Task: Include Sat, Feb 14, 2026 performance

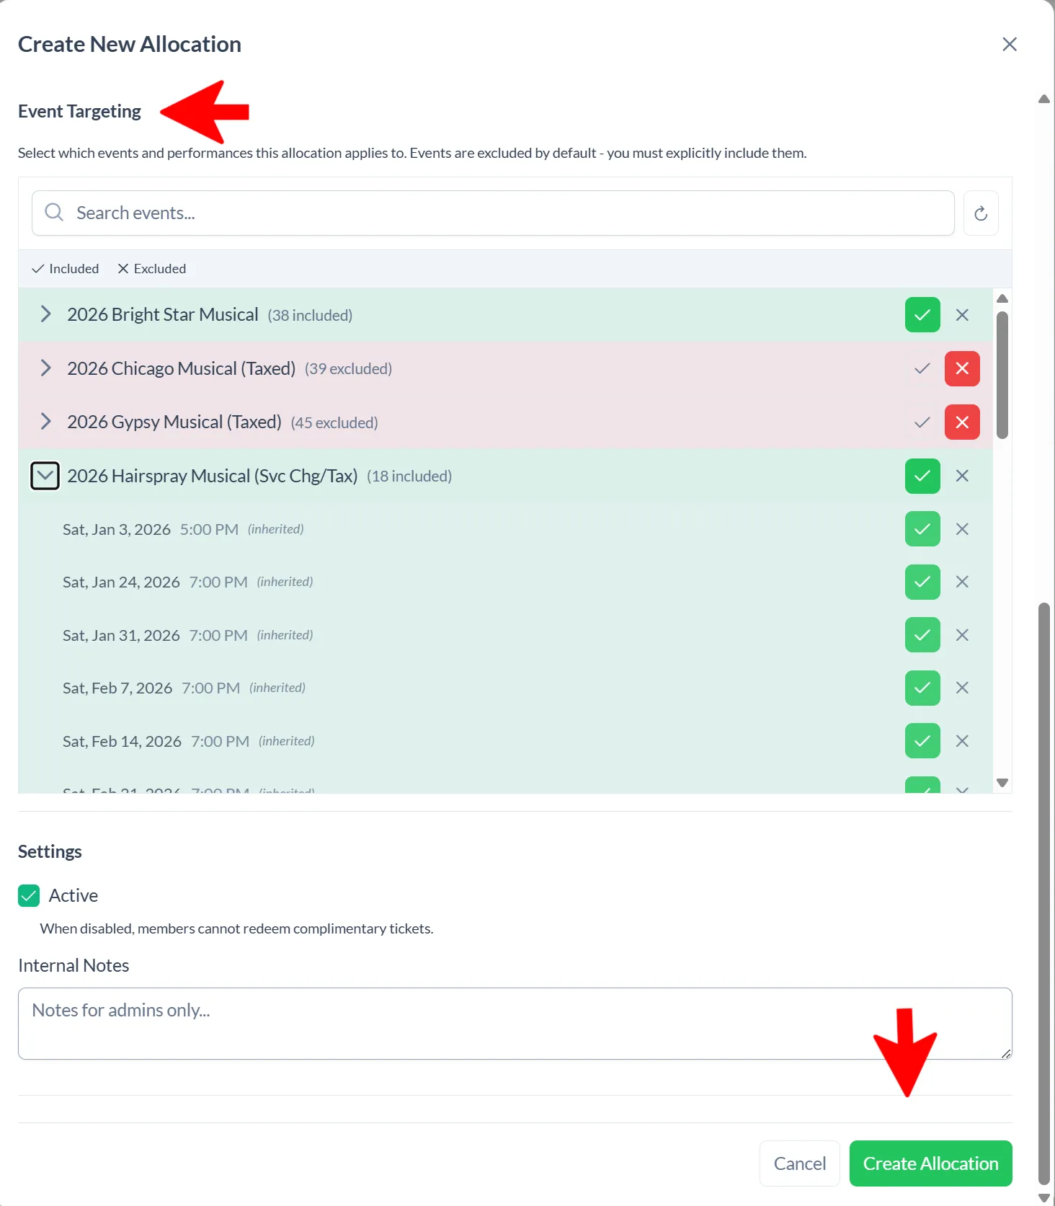Action: [x=922, y=741]
